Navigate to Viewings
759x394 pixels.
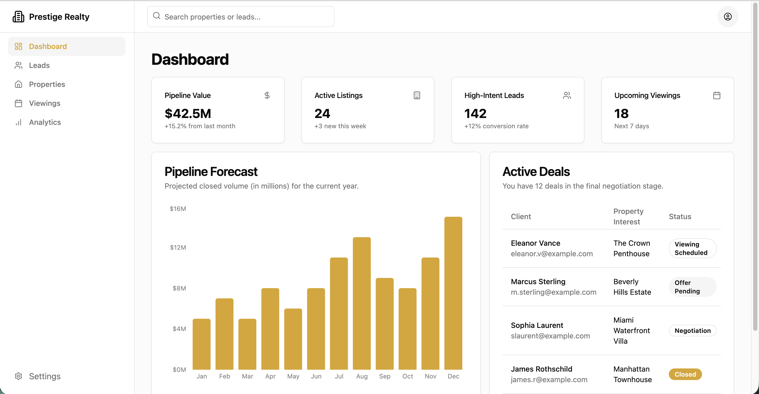tap(66, 103)
